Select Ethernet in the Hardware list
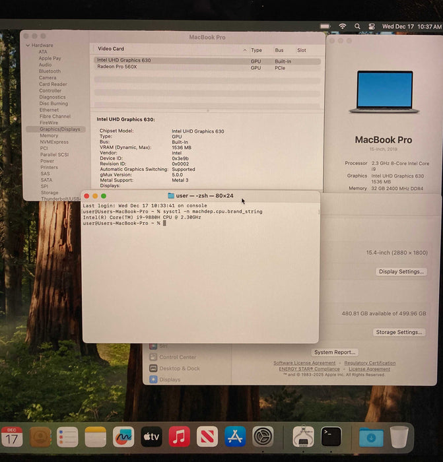Screen dimensions: 443x462 click(50, 110)
